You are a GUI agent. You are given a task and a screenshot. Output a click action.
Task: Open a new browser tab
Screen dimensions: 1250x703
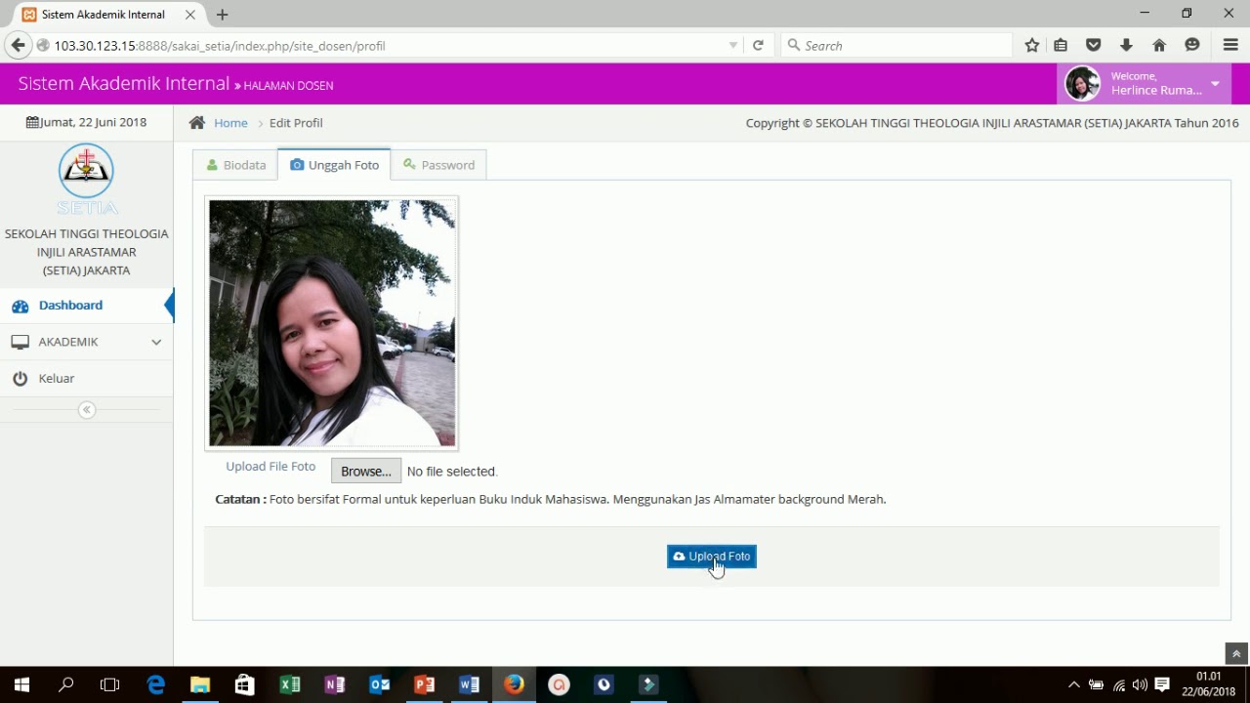223,15
